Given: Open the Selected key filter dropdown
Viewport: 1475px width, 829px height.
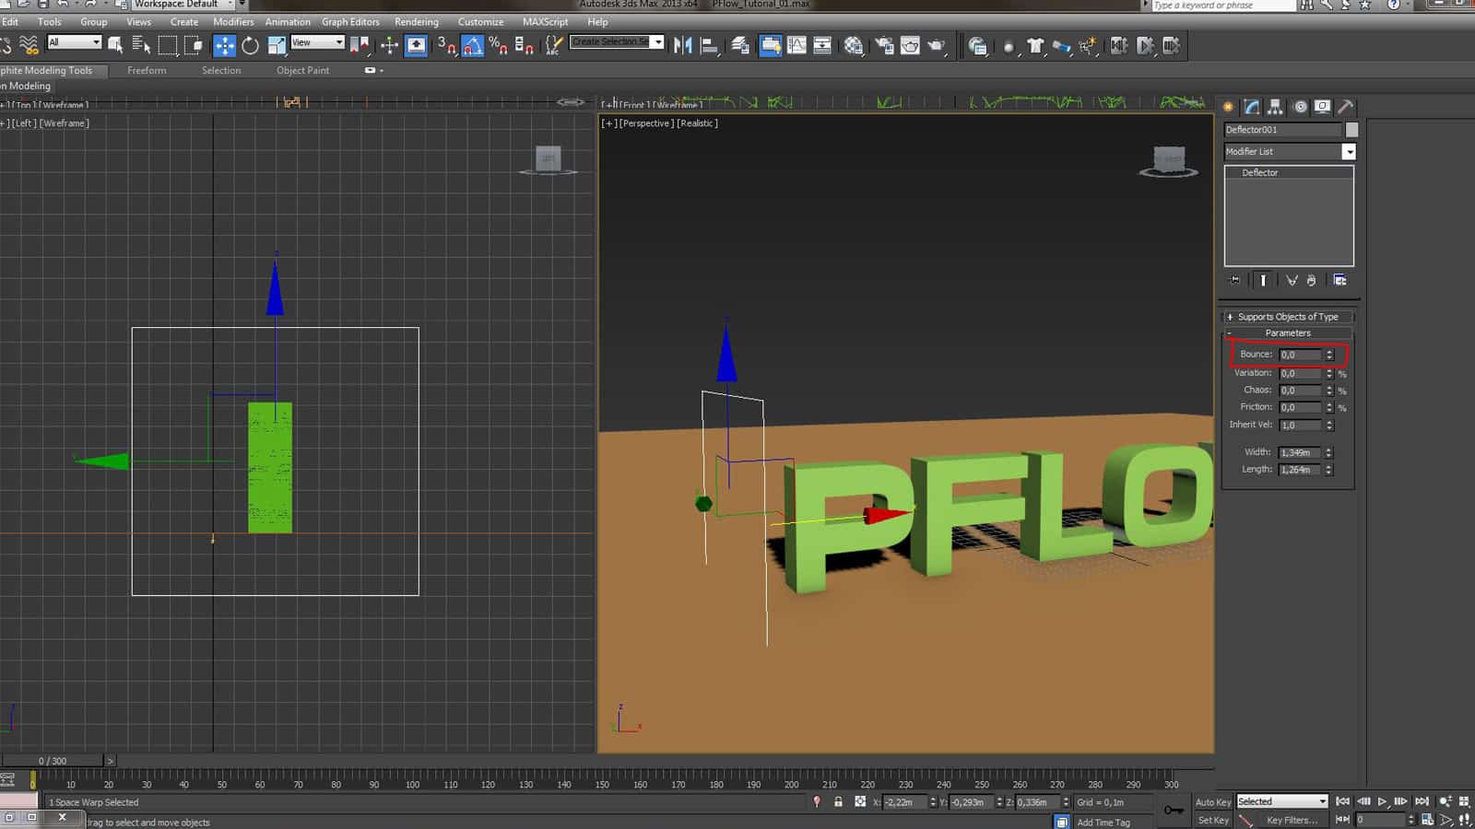Looking at the screenshot, I should [x=1281, y=802].
